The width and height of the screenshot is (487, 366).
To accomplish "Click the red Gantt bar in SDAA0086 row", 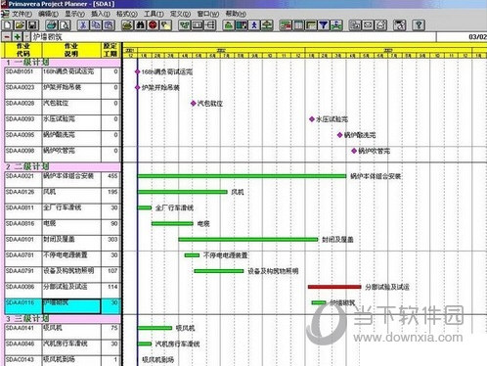I will 334,287.
